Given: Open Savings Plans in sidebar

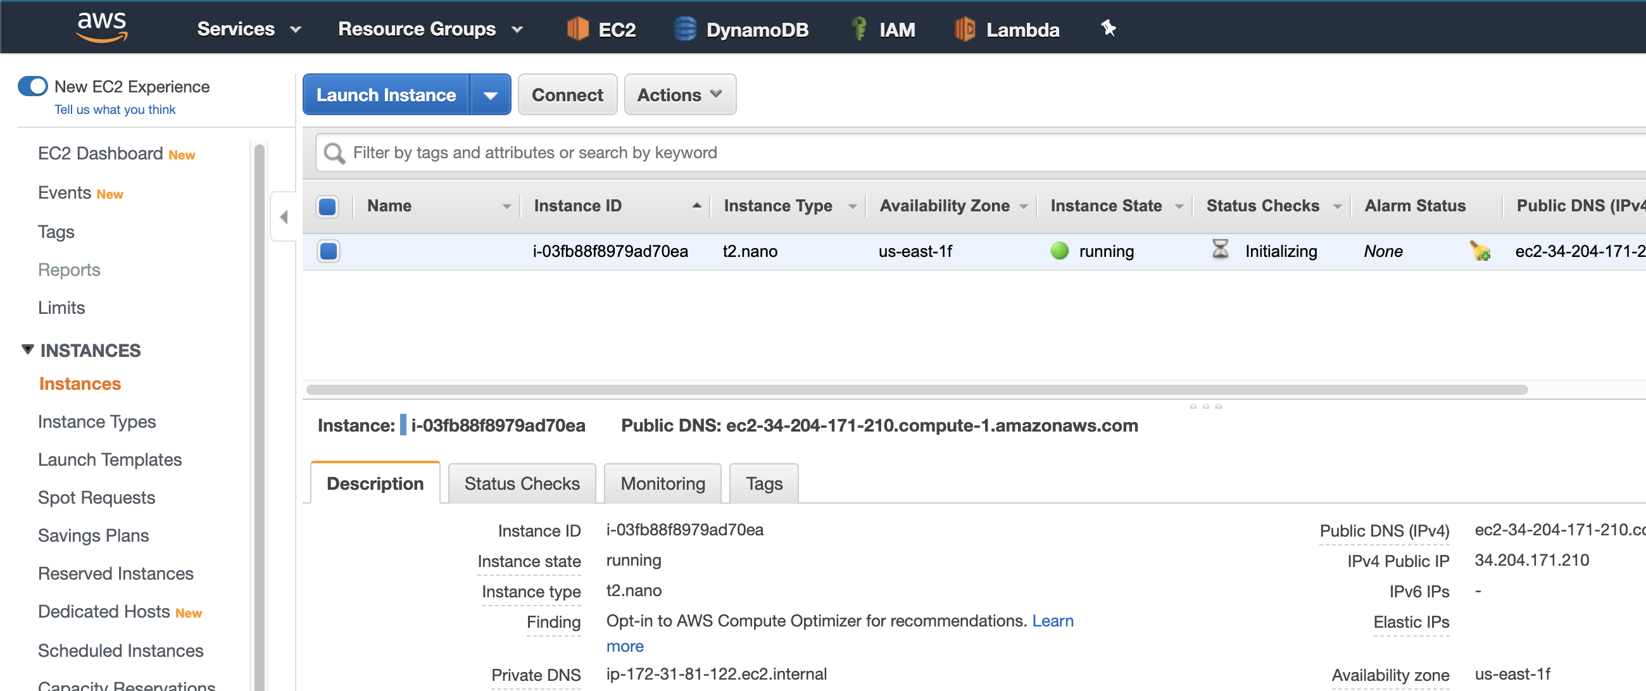Looking at the screenshot, I should tap(93, 535).
